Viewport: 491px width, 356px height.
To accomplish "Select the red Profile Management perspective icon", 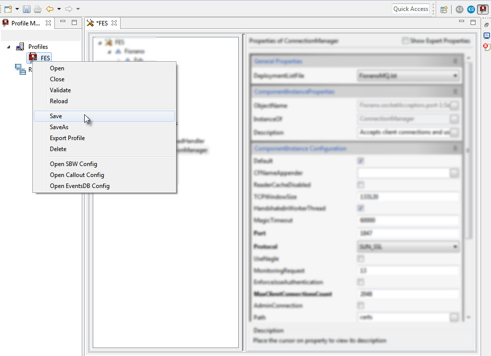I will [483, 9].
